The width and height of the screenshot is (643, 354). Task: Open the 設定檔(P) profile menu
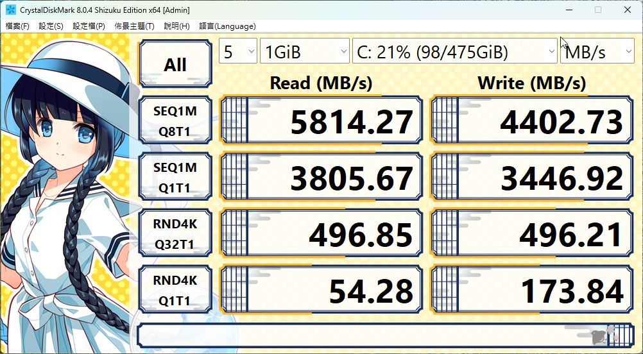coord(89,26)
